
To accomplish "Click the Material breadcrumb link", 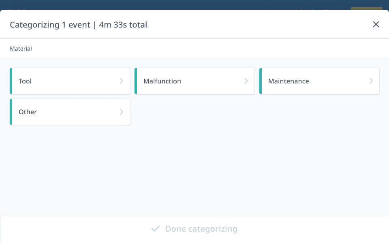I will point(21,49).
